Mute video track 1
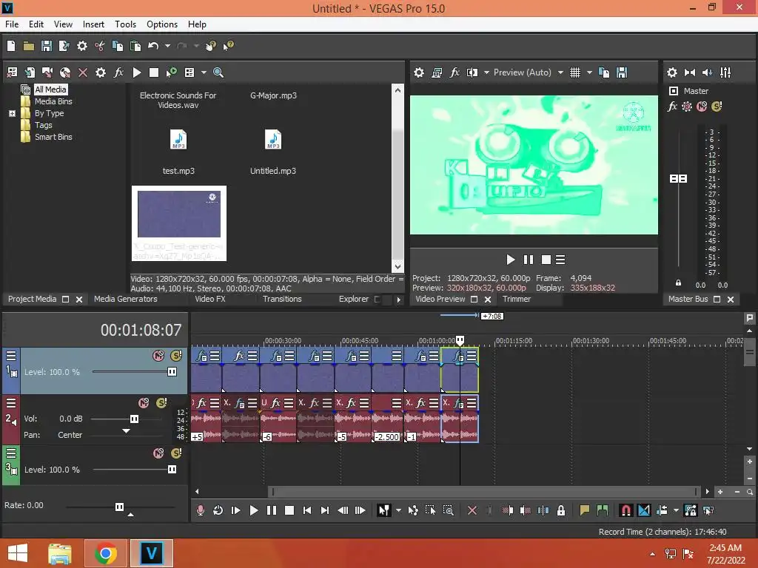Image resolution: width=758 pixels, height=568 pixels. [158, 356]
